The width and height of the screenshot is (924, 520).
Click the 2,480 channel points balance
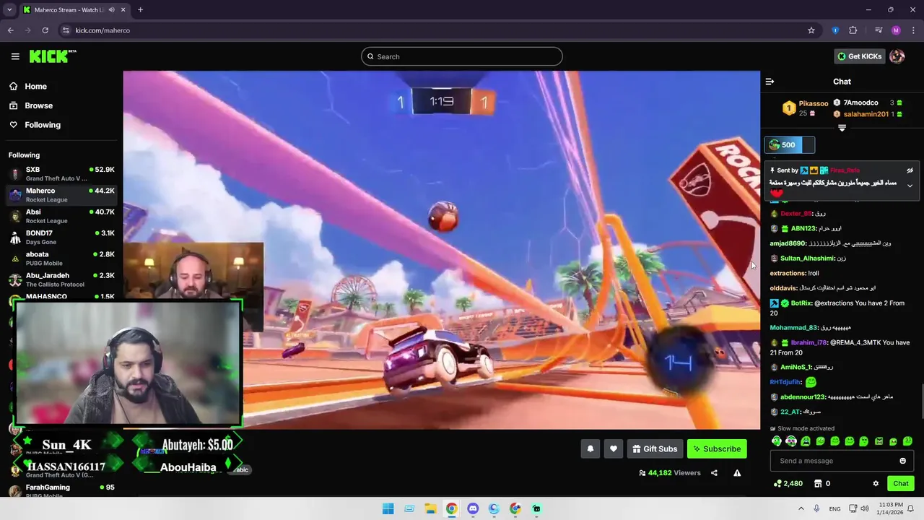point(788,483)
